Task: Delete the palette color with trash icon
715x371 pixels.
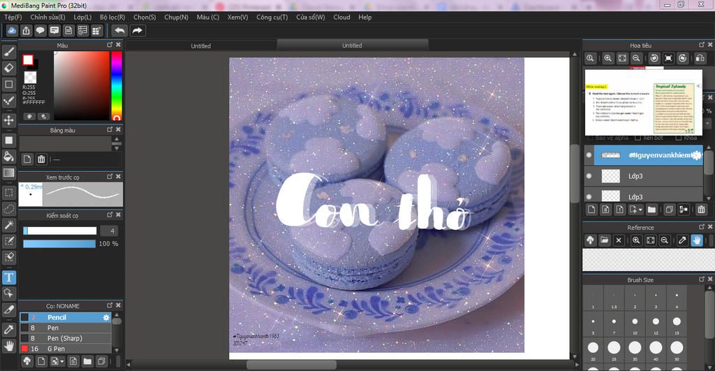Action: click(41, 159)
